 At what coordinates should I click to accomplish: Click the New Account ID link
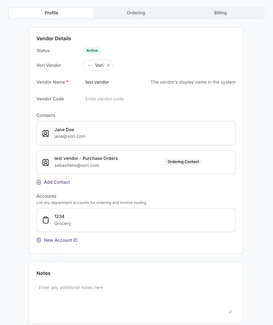click(61, 240)
